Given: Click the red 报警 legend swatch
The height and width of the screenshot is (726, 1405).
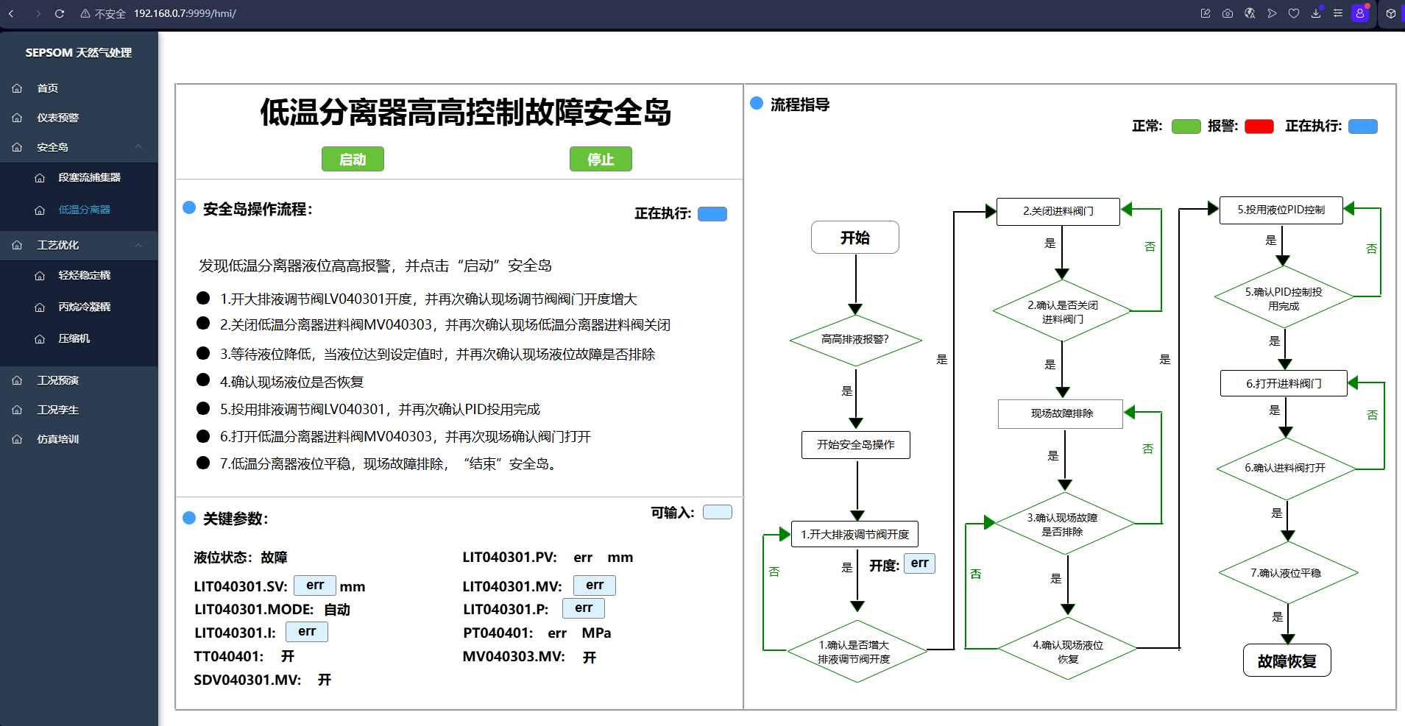Looking at the screenshot, I should tap(1259, 127).
